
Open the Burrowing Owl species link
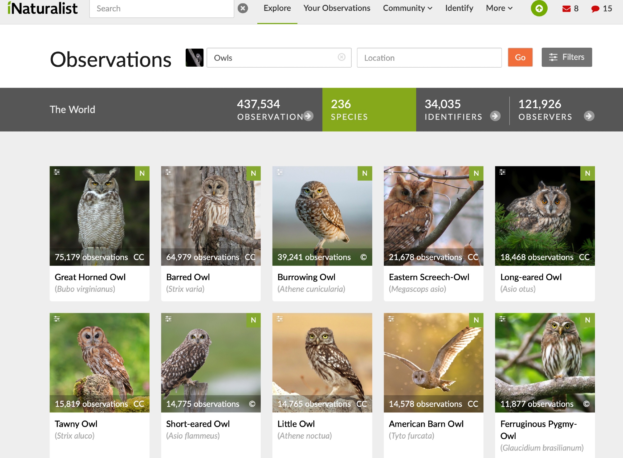pyautogui.click(x=306, y=277)
